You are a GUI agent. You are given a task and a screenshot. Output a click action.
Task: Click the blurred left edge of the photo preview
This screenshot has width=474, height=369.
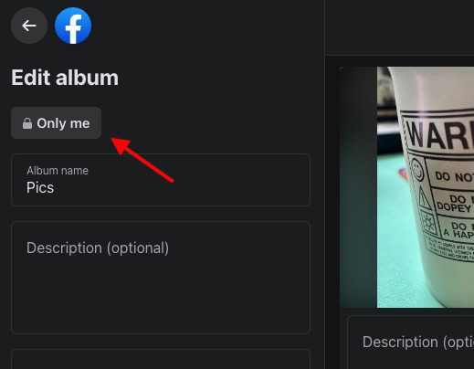[358, 187]
